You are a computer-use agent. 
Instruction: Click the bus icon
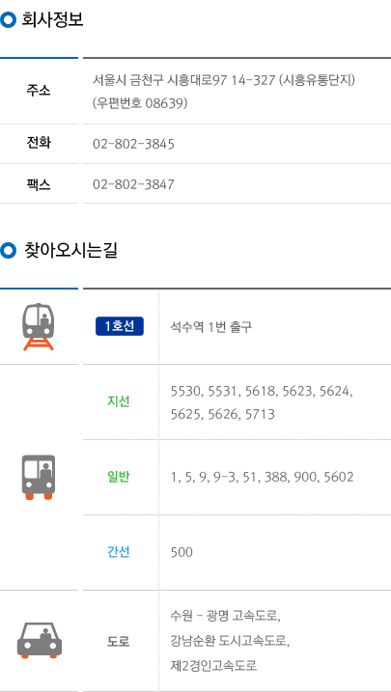39,477
